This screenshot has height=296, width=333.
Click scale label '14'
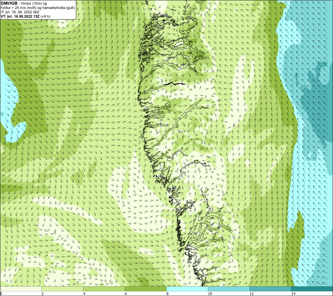(x=293, y=294)
